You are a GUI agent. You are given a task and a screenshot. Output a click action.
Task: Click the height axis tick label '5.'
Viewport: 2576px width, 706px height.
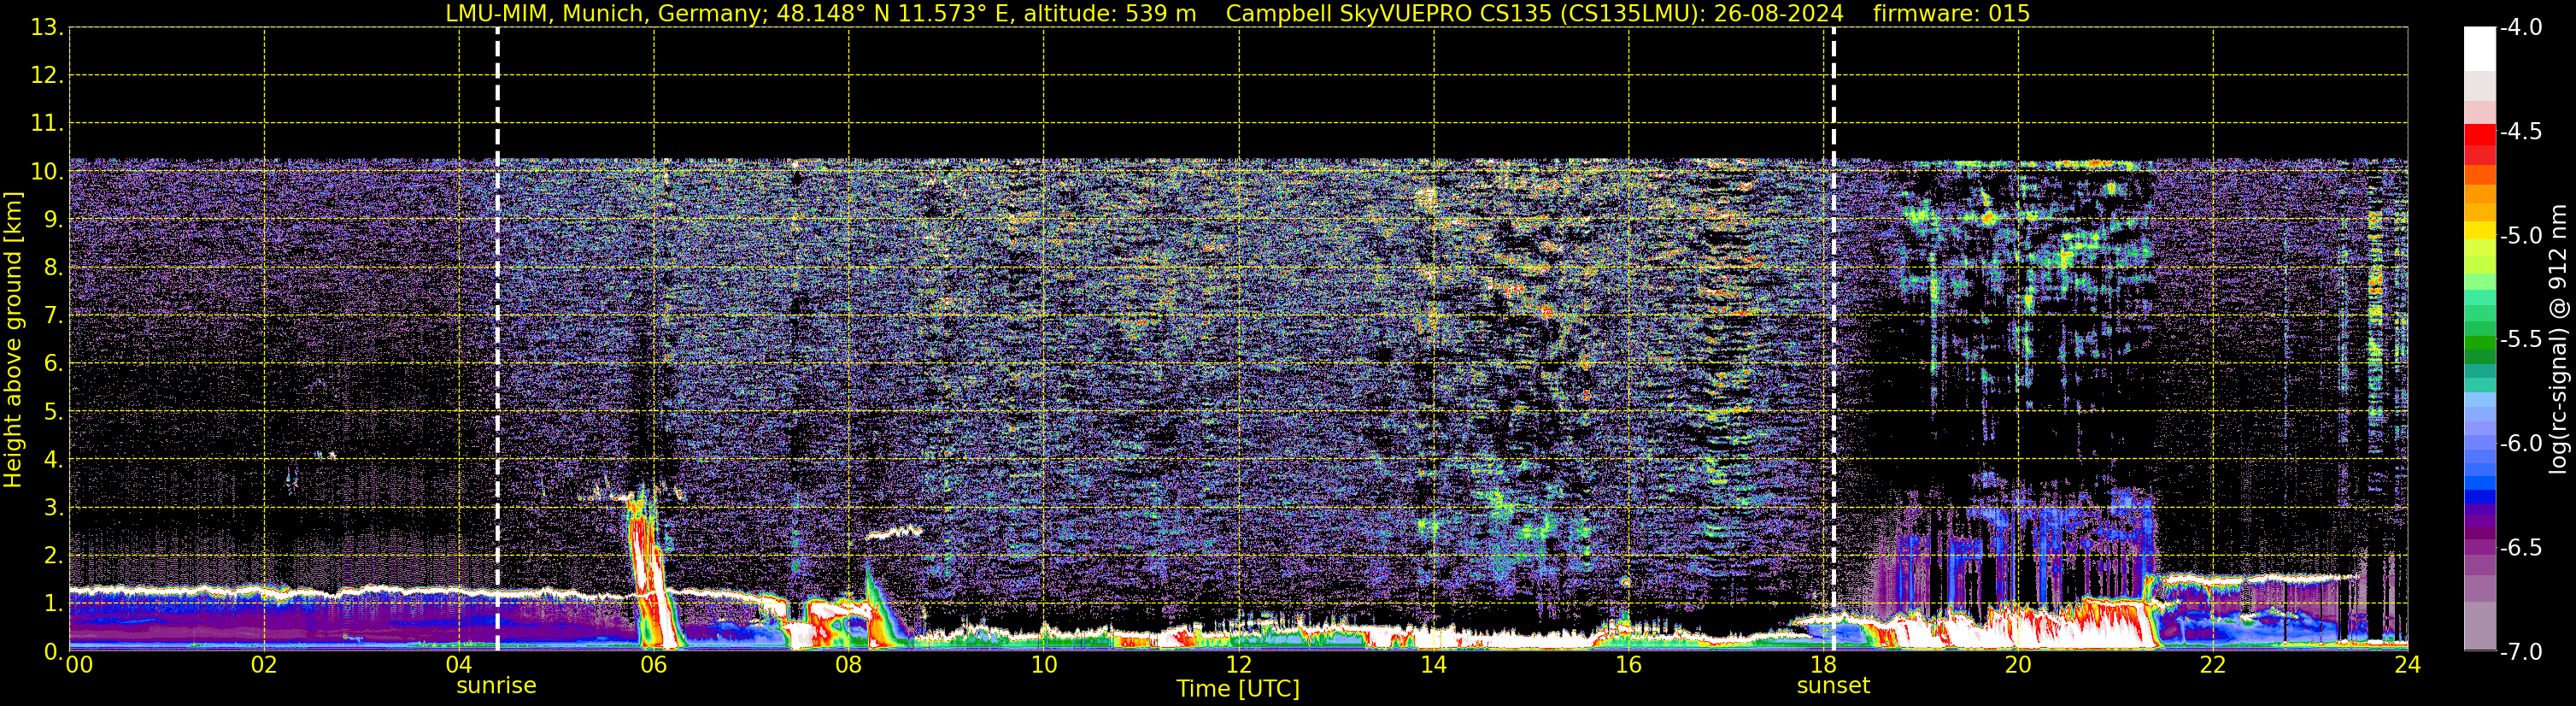pyautogui.click(x=54, y=412)
